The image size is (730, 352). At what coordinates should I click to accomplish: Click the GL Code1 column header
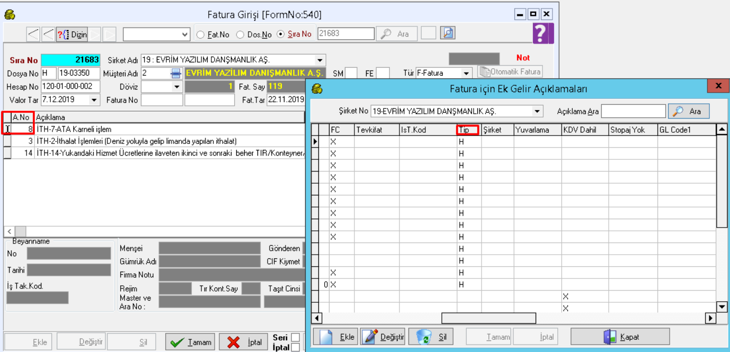click(x=687, y=130)
